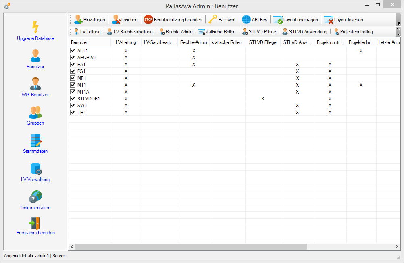404x263 pixels.
Task: Click statische Rollen toolbar button
Action: coord(217,32)
